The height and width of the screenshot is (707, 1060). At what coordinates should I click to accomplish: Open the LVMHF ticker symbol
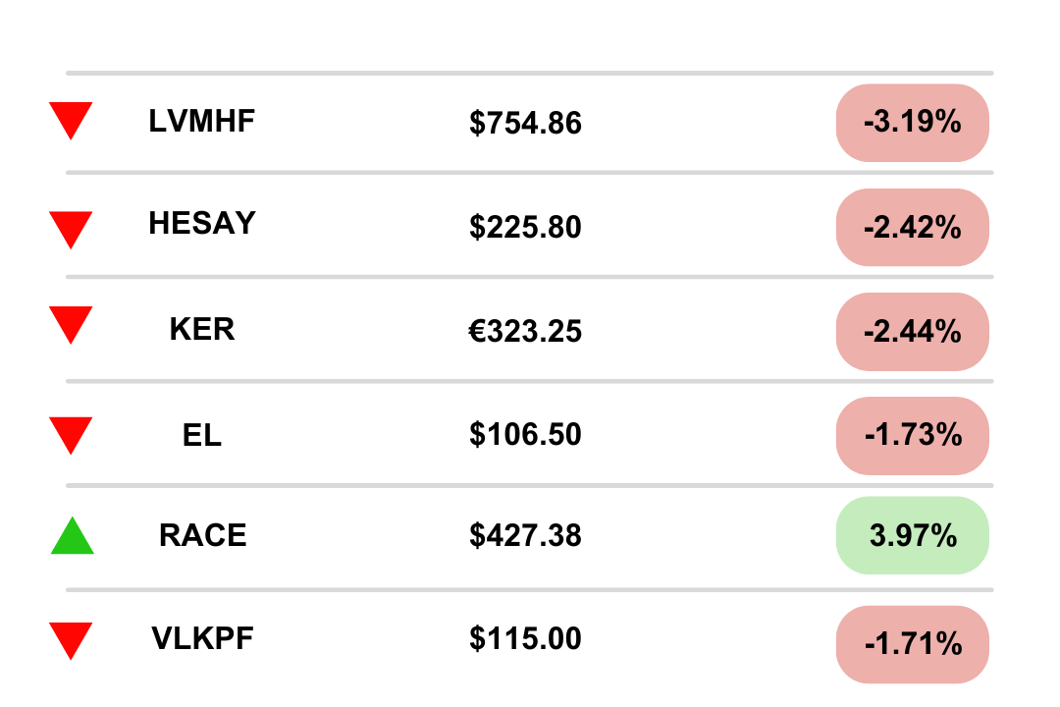202,121
